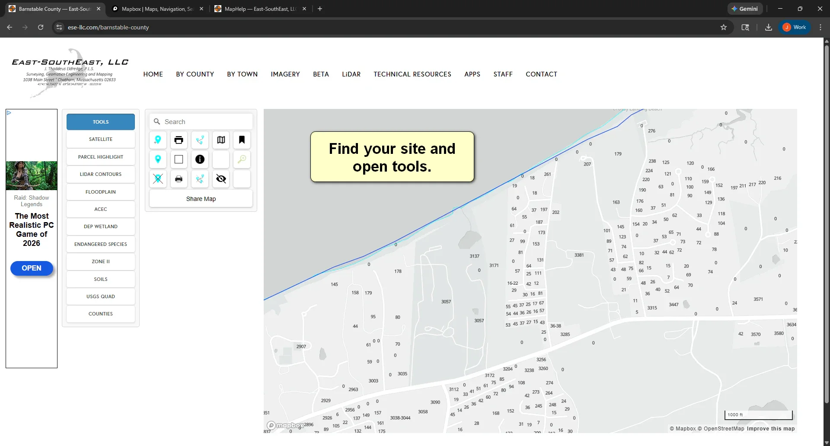Open the Chrome browser menu
830x446 pixels.
click(820, 27)
